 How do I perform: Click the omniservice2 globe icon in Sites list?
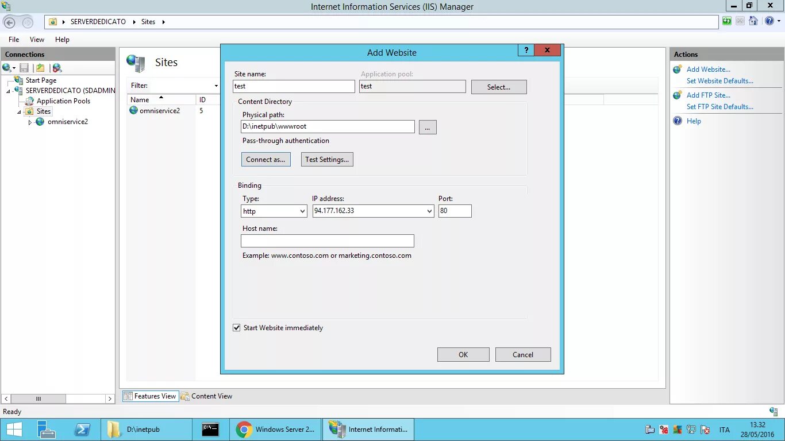click(x=134, y=110)
